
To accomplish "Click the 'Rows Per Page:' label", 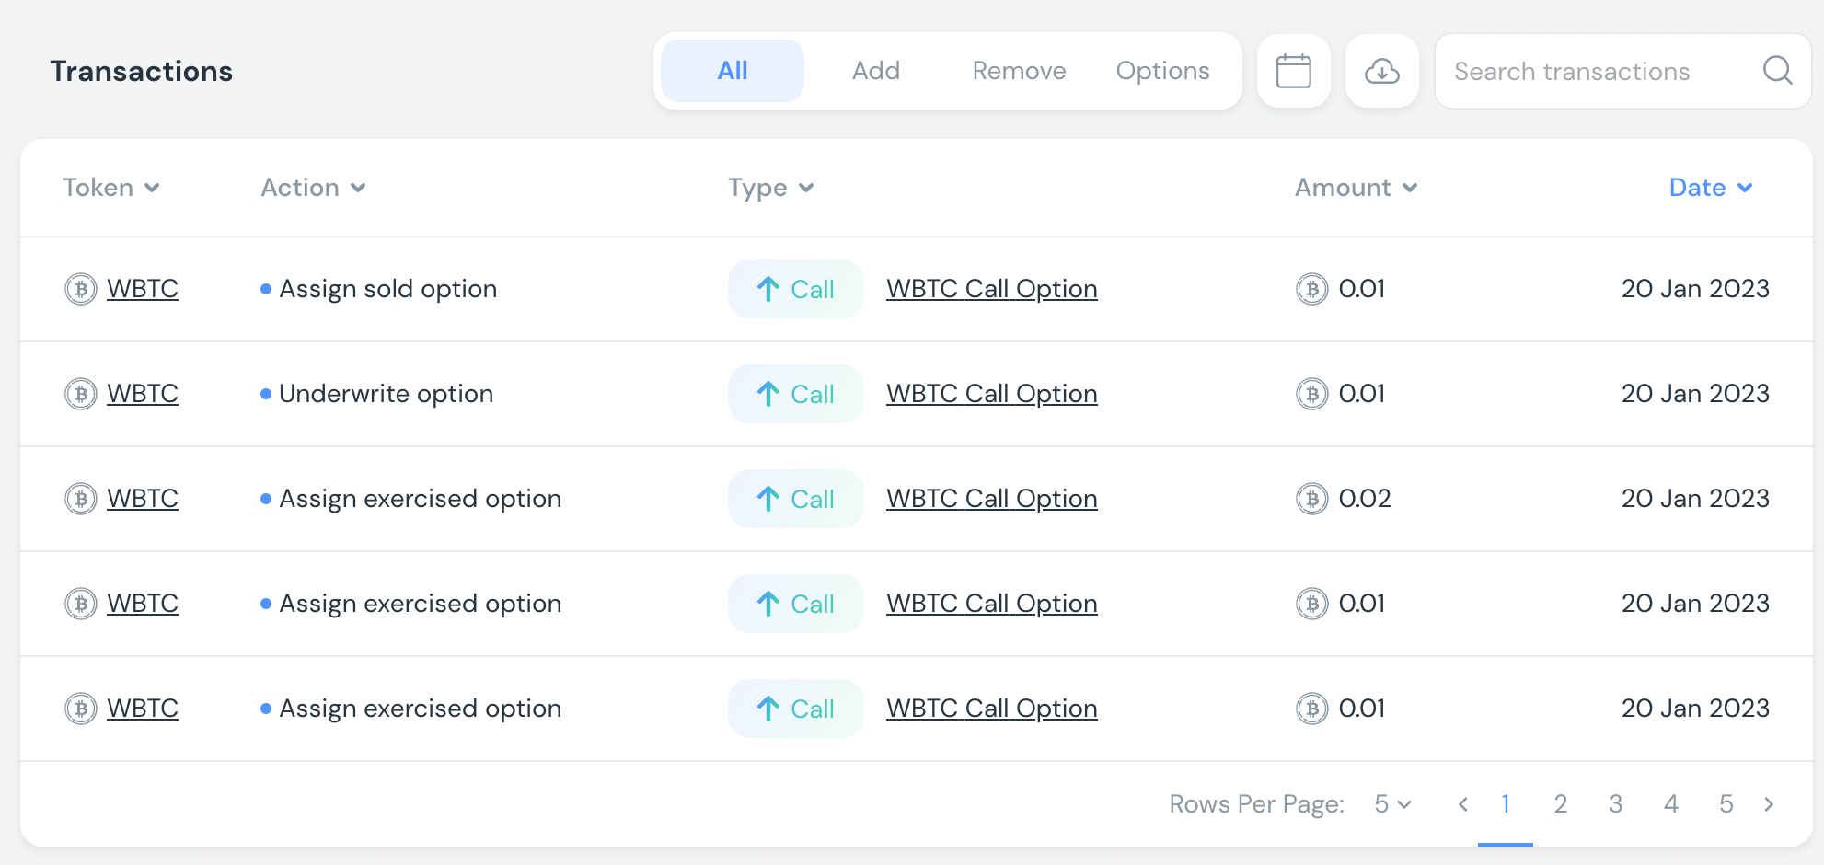I will pos(1256,804).
